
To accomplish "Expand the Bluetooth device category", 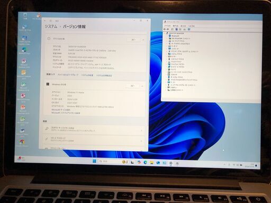I will 167,36.
